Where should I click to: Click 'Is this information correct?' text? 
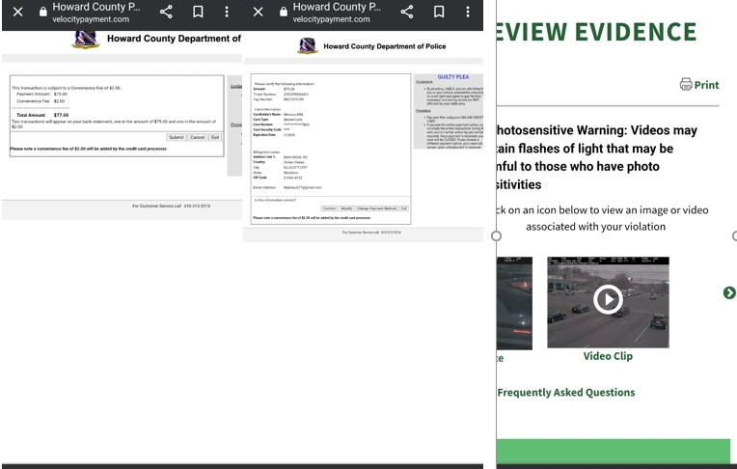click(276, 200)
